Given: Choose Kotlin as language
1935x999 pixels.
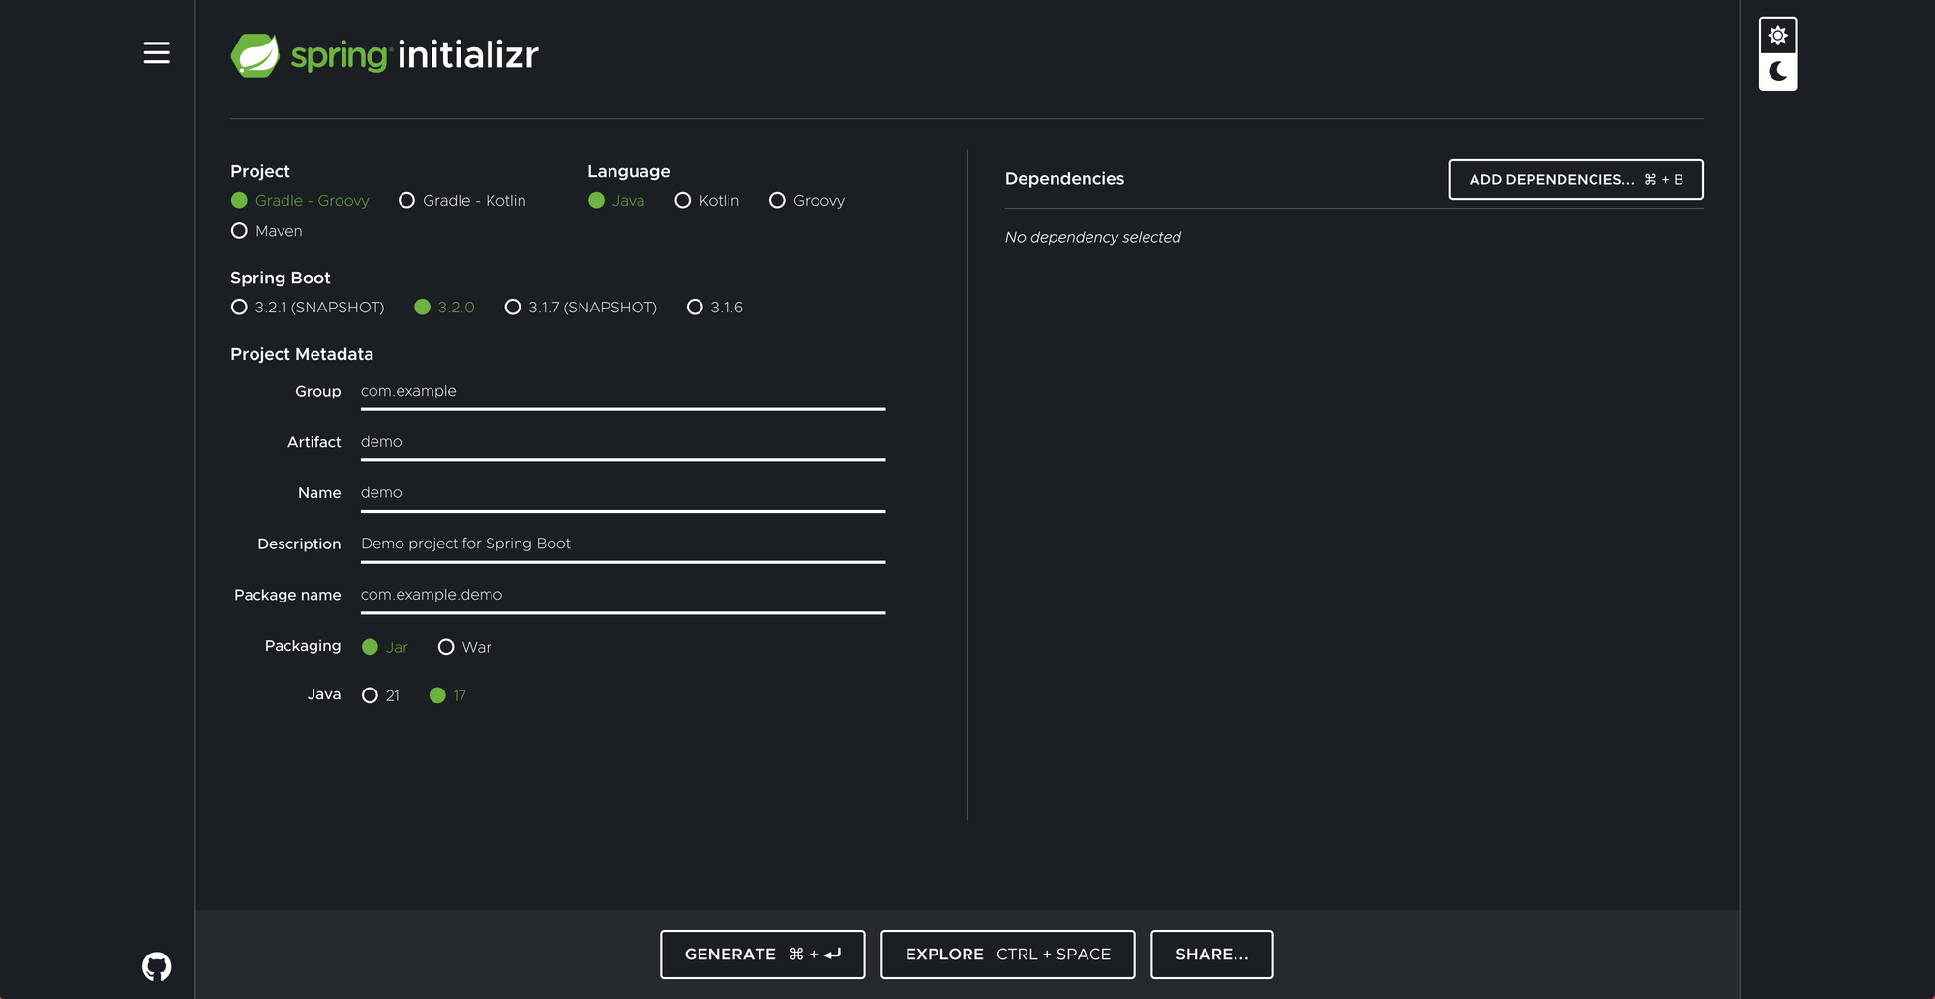Looking at the screenshot, I should tap(683, 201).
